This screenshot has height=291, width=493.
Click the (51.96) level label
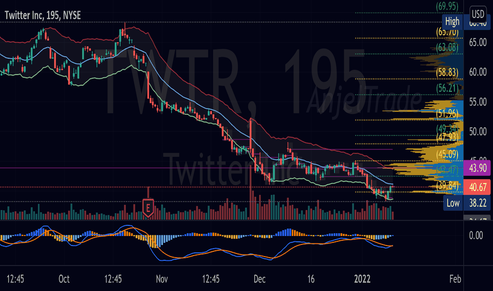tap(447, 113)
